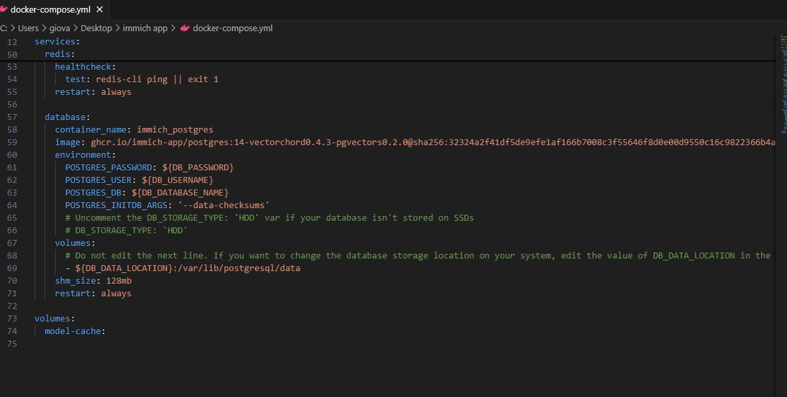Click line number 57 in the gutter
787x397 pixels.
[12, 117]
